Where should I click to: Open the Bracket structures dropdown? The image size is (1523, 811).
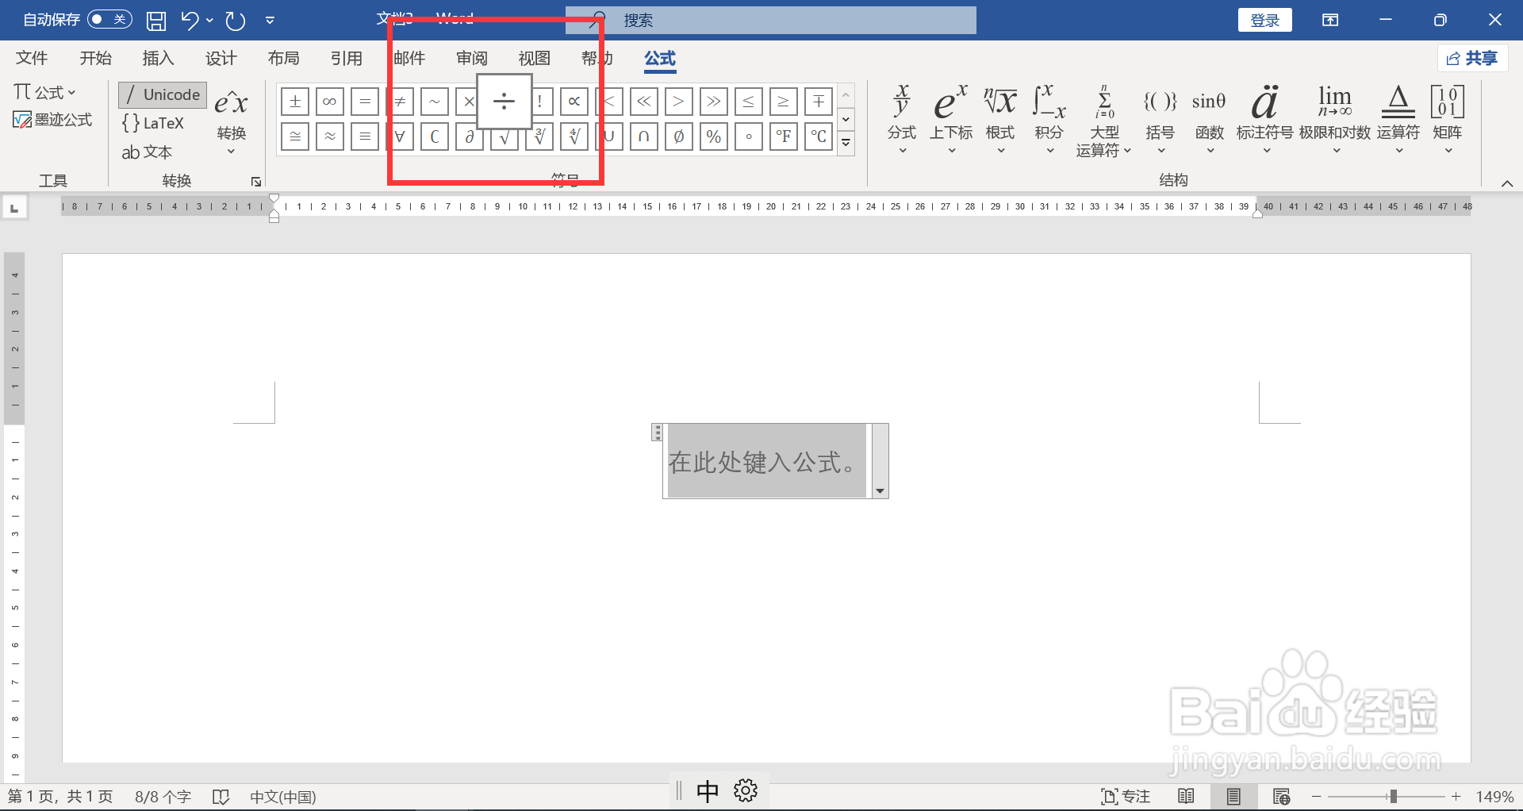(1160, 119)
